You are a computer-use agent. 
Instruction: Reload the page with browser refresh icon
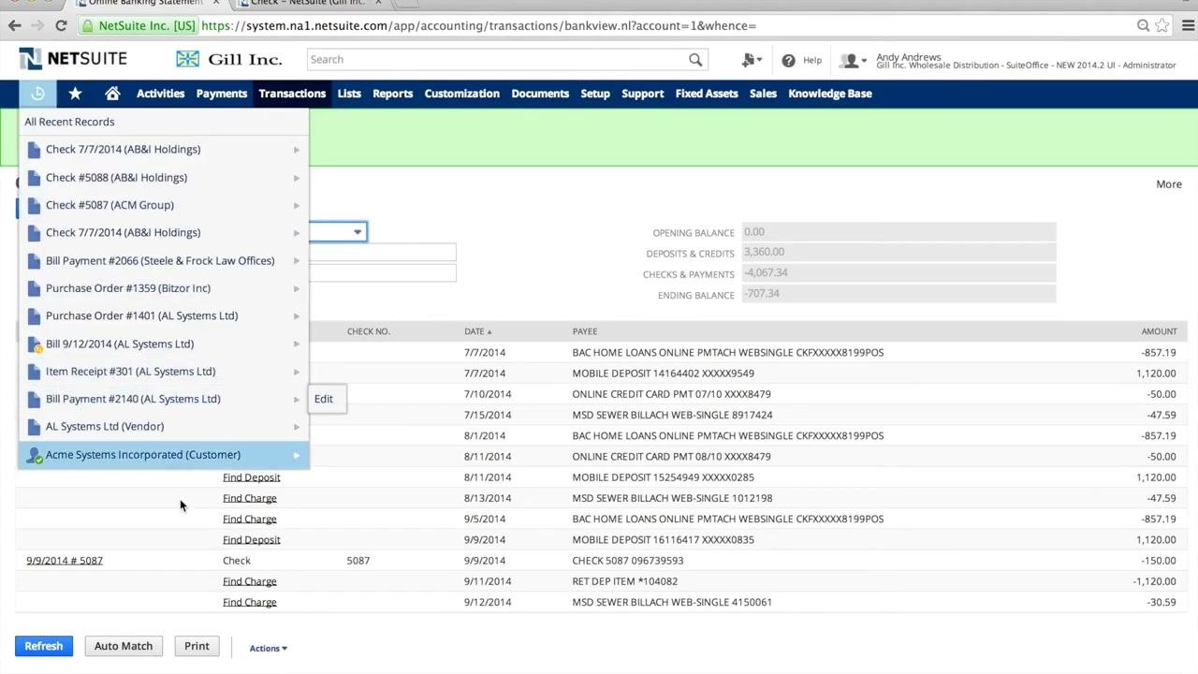tap(61, 25)
